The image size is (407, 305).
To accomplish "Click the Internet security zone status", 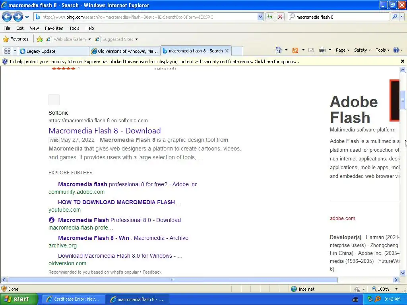I will (302, 289).
